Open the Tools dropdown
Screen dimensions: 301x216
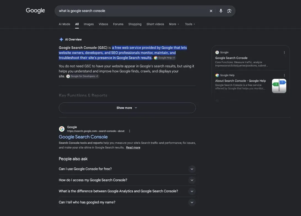(190, 24)
